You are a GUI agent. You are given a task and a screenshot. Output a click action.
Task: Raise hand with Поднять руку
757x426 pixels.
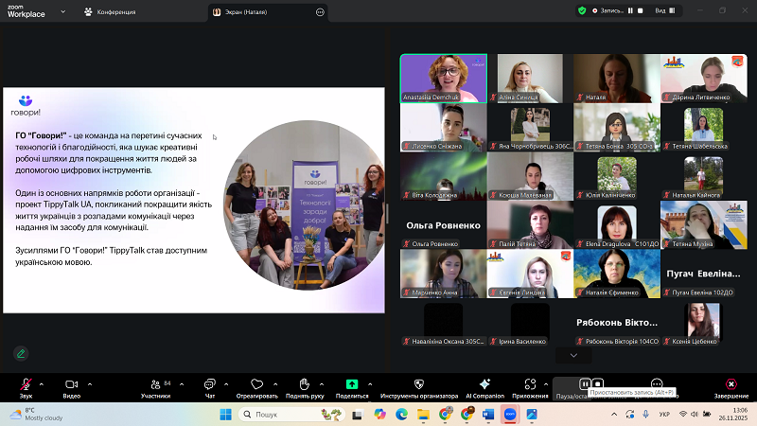(x=304, y=384)
